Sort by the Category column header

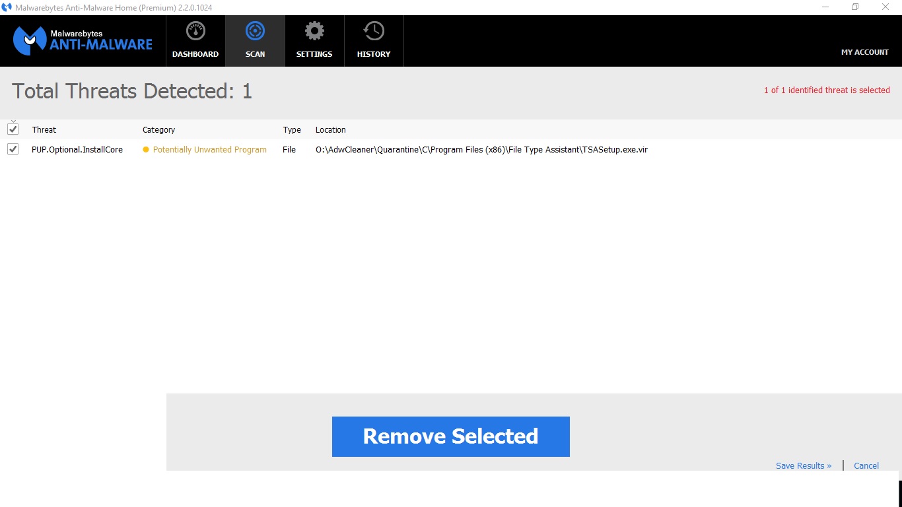click(158, 129)
